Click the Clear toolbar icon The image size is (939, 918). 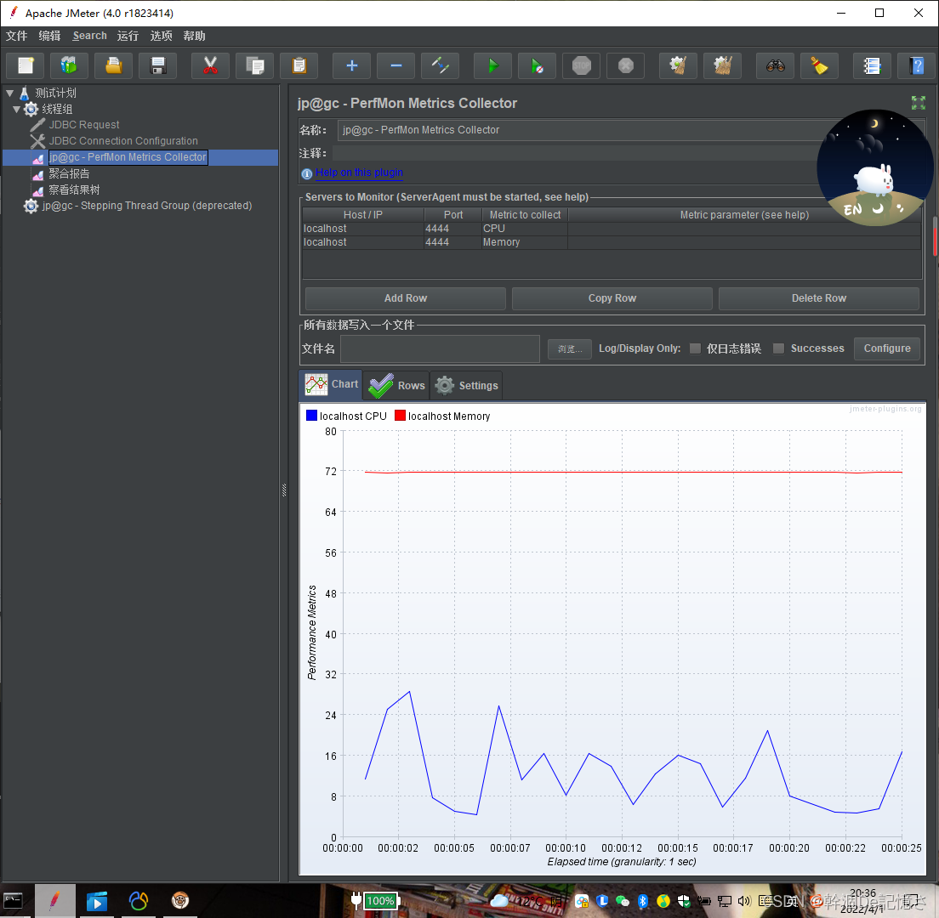[678, 65]
